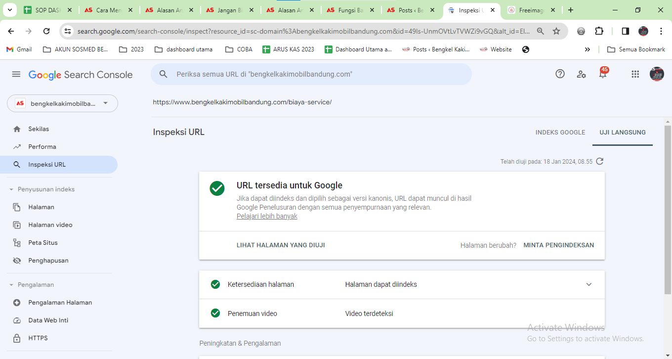Image resolution: width=672 pixels, height=359 pixels.
Task: Switch to the INDEKS GOOGLE tab
Action: click(x=560, y=133)
